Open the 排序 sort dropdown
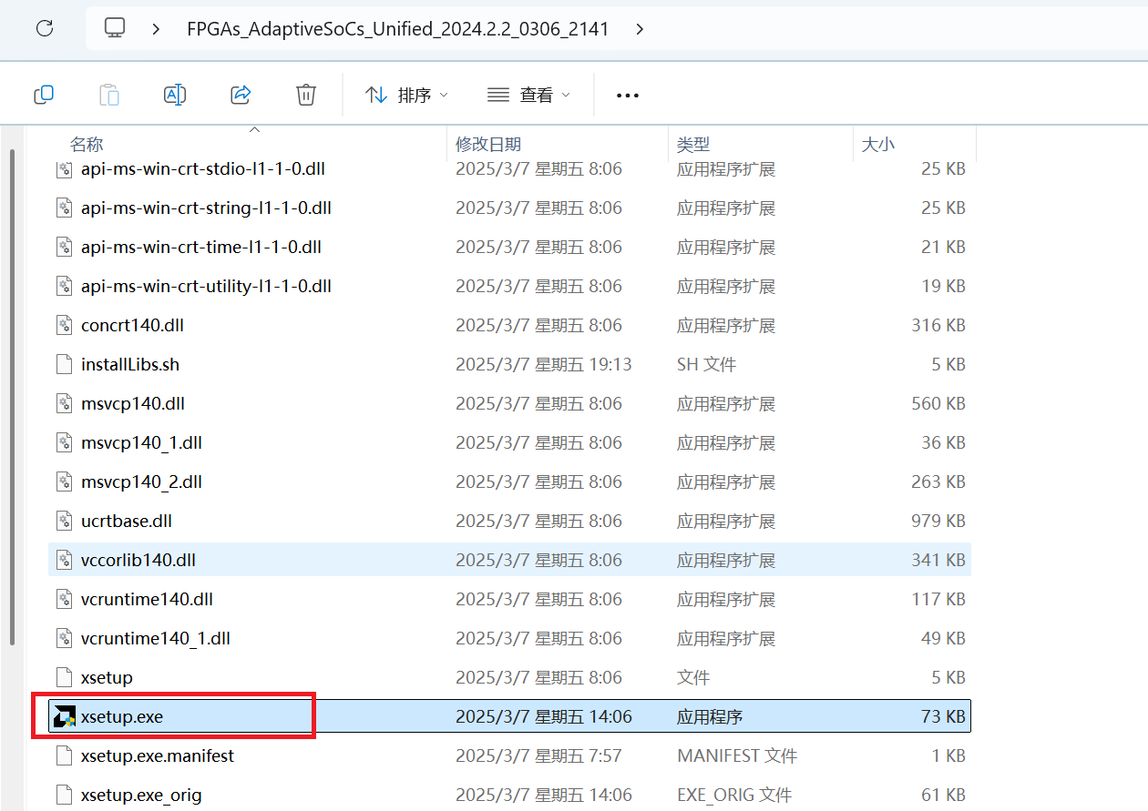 tap(406, 95)
